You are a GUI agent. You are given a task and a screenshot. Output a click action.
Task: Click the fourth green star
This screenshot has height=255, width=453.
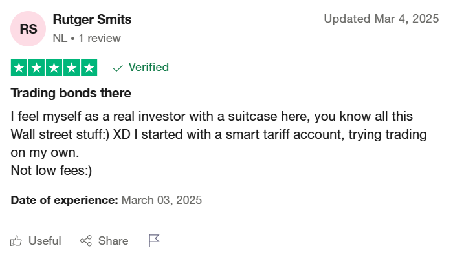tap(71, 68)
